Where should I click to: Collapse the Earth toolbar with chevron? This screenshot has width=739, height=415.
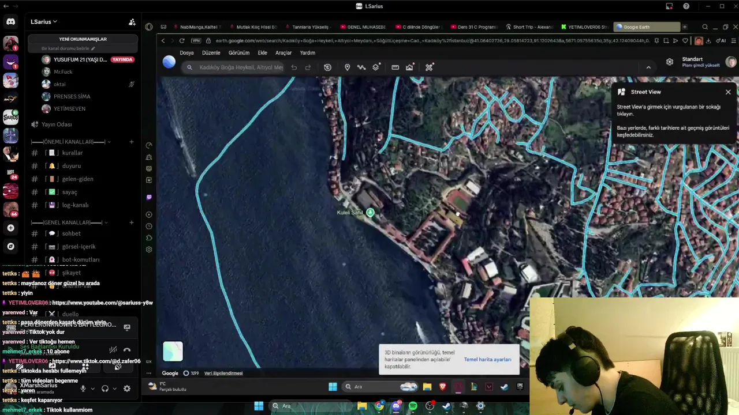click(648, 67)
